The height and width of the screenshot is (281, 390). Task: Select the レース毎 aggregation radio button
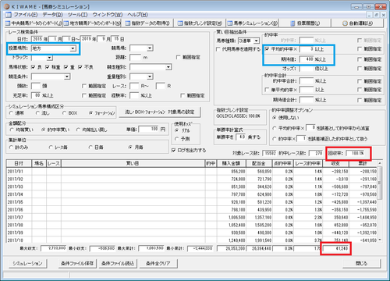point(51,148)
